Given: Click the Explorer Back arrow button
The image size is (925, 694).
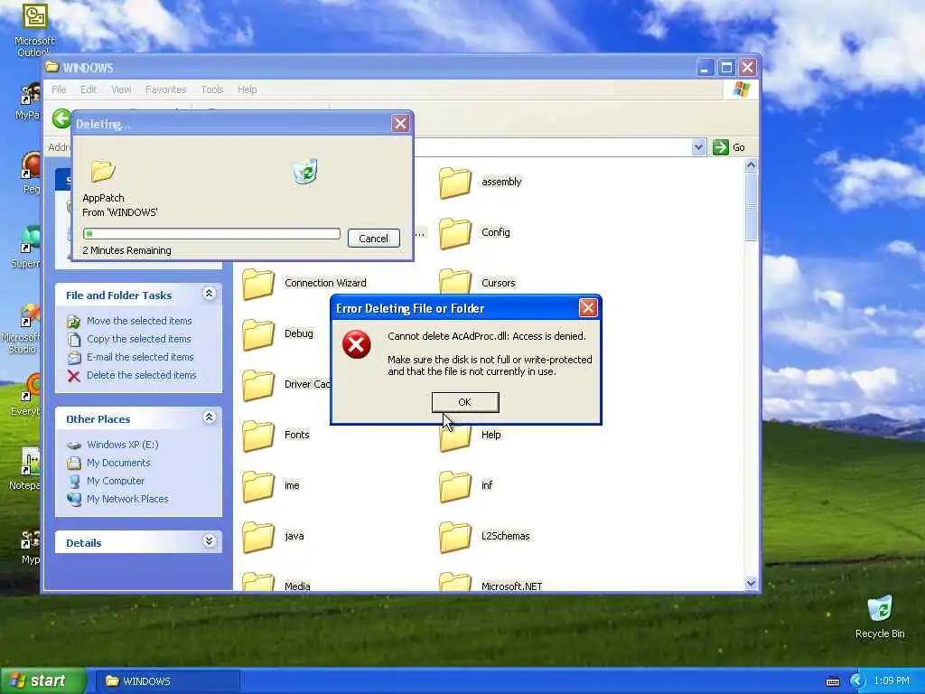Looking at the screenshot, I should pos(61,118).
